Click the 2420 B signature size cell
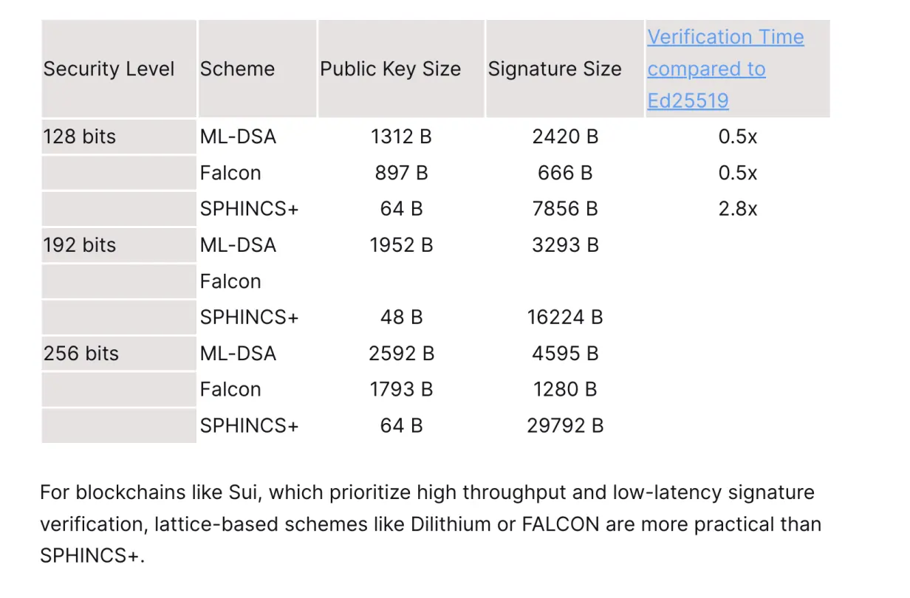Image resolution: width=910 pixels, height=598 pixels. (x=565, y=137)
